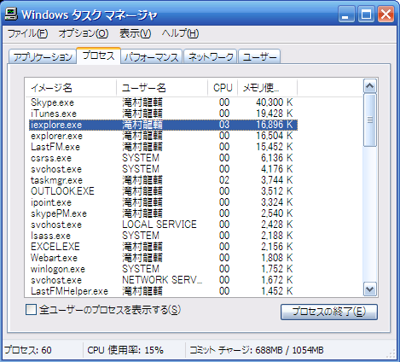Sort by CPU column header
The image size is (400, 362).
[x=223, y=88]
